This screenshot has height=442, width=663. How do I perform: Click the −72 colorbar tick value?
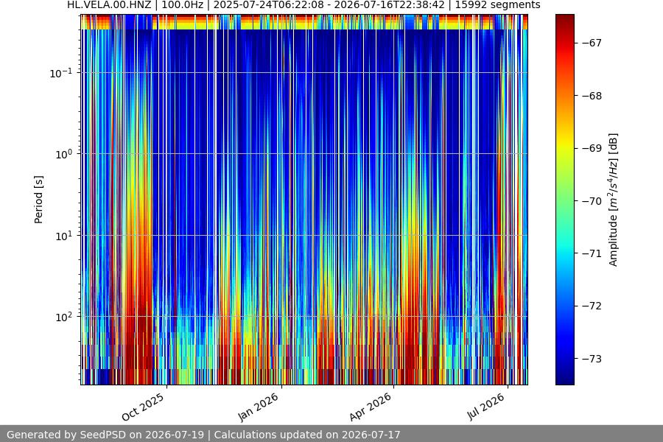(592, 306)
